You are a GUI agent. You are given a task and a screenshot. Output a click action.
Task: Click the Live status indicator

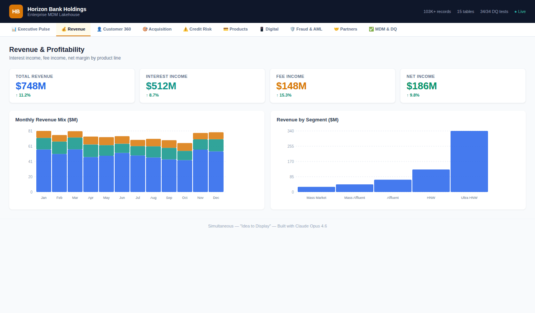(520, 11)
